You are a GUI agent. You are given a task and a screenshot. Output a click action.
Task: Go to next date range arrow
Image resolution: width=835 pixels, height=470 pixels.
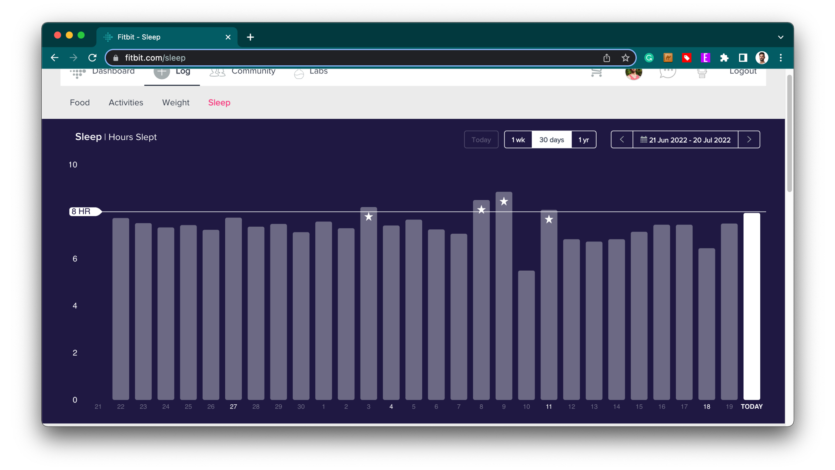click(749, 139)
